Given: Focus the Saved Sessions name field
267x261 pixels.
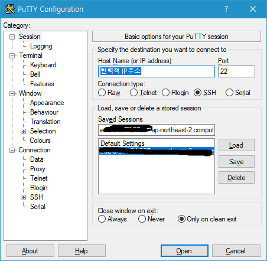Looking at the screenshot, I should (x=157, y=130).
